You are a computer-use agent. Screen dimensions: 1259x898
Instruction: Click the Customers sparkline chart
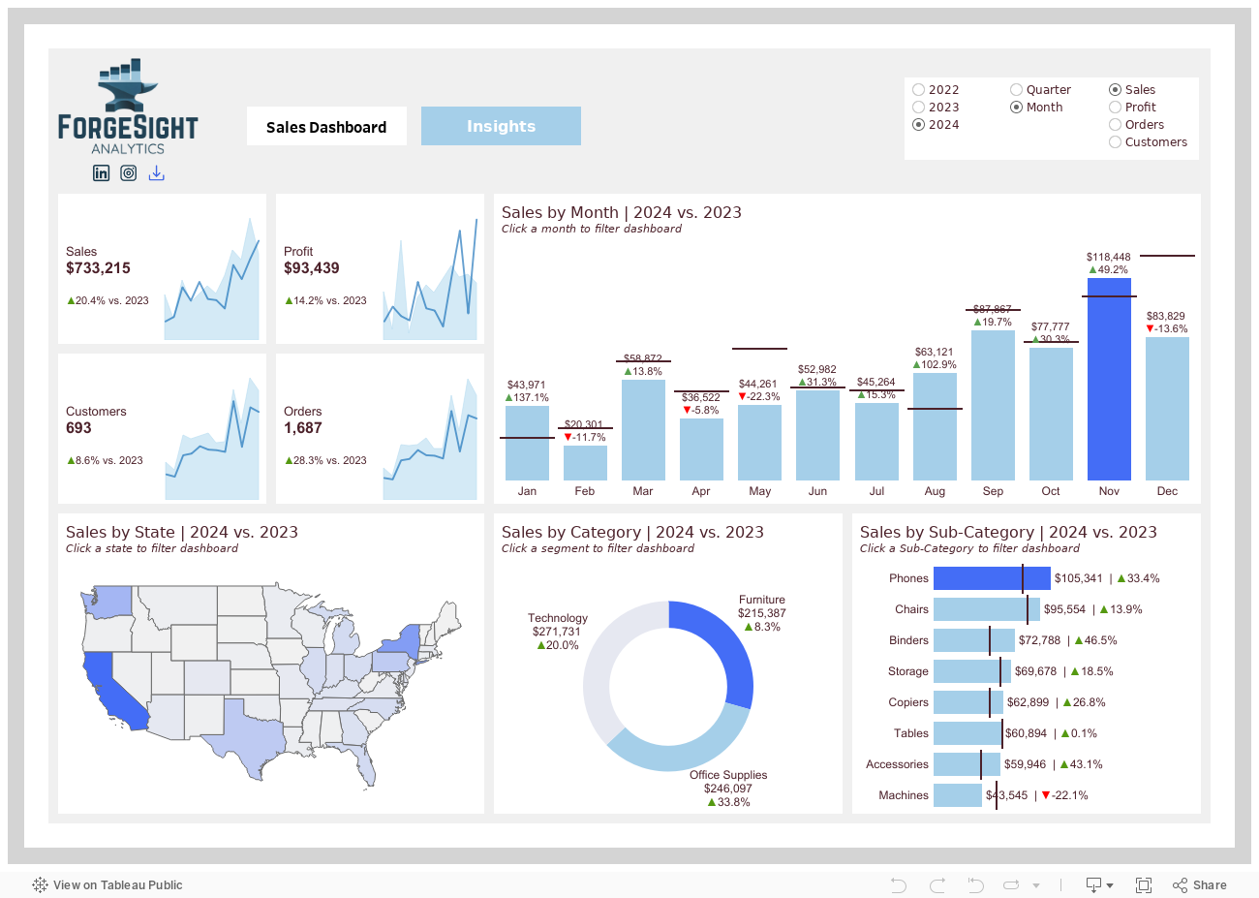coord(211,438)
